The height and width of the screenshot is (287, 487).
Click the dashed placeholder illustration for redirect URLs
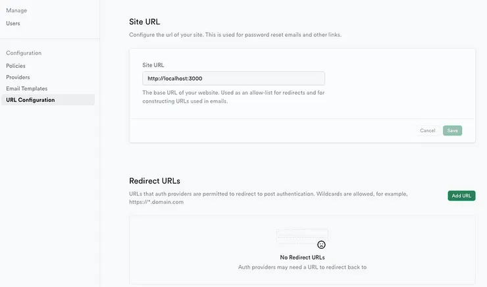pos(301,235)
